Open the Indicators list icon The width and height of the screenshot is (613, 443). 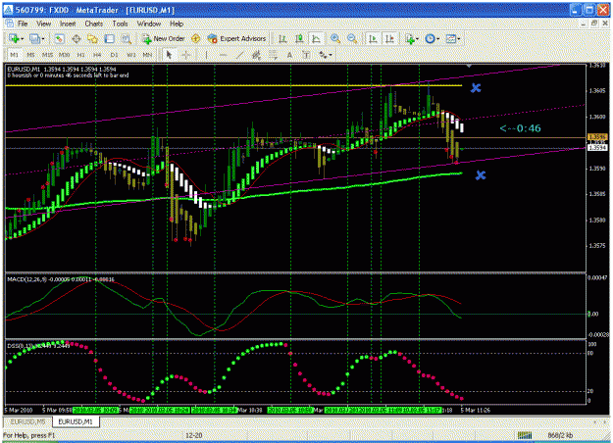[x=409, y=38]
